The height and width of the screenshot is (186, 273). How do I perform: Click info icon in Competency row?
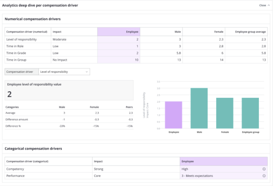[264, 169]
